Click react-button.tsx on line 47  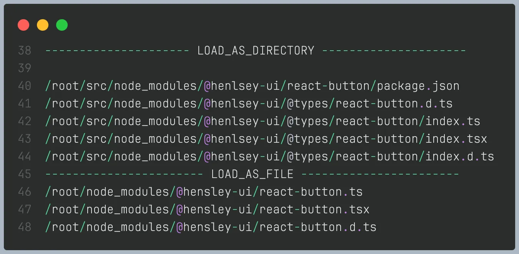[x=314, y=209]
